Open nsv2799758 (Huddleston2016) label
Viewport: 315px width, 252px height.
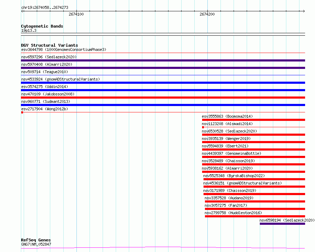click(233, 213)
